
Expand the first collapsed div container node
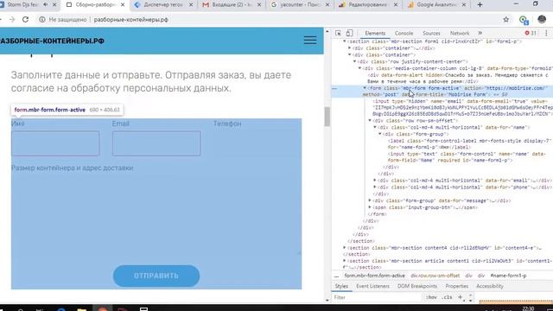coord(349,48)
